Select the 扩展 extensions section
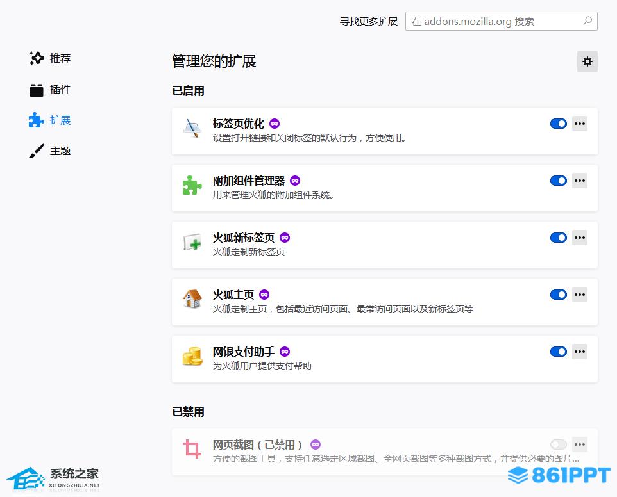This screenshot has width=617, height=497. (x=49, y=120)
